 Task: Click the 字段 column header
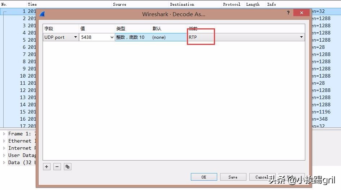[61, 29]
